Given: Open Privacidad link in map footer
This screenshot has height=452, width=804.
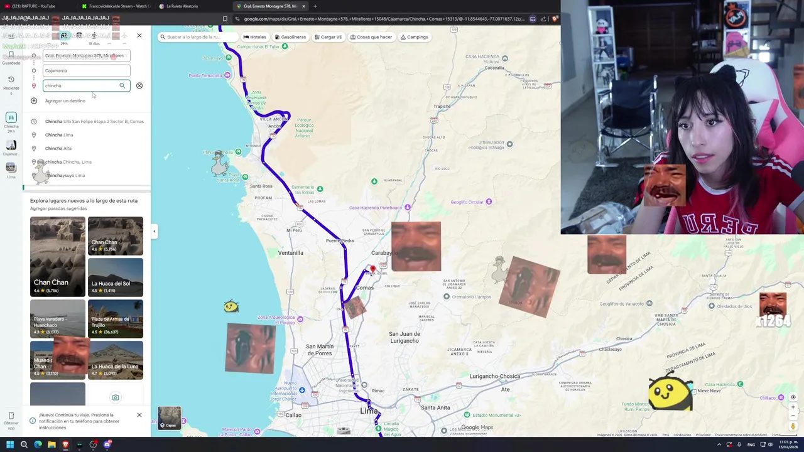Looking at the screenshot, I should click(703, 434).
